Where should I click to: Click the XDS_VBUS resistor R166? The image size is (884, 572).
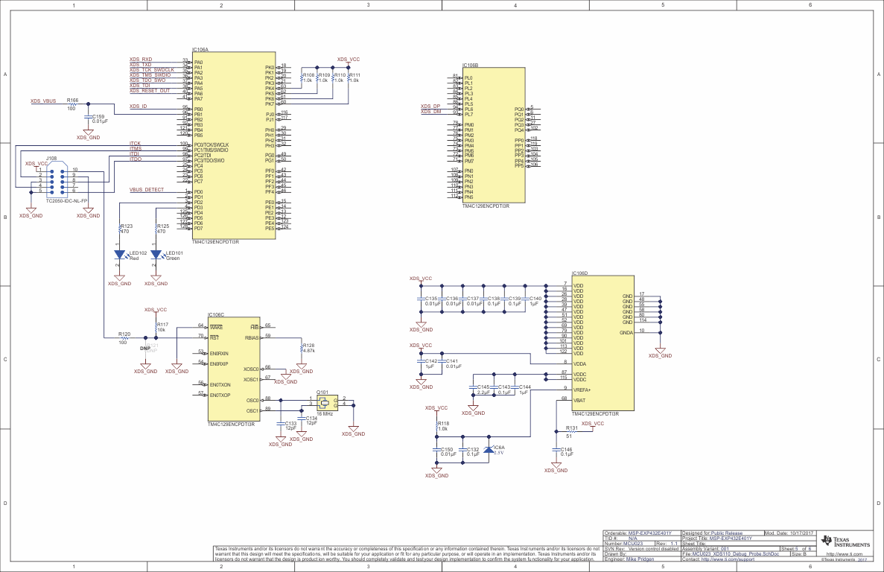pyautogui.click(x=71, y=104)
